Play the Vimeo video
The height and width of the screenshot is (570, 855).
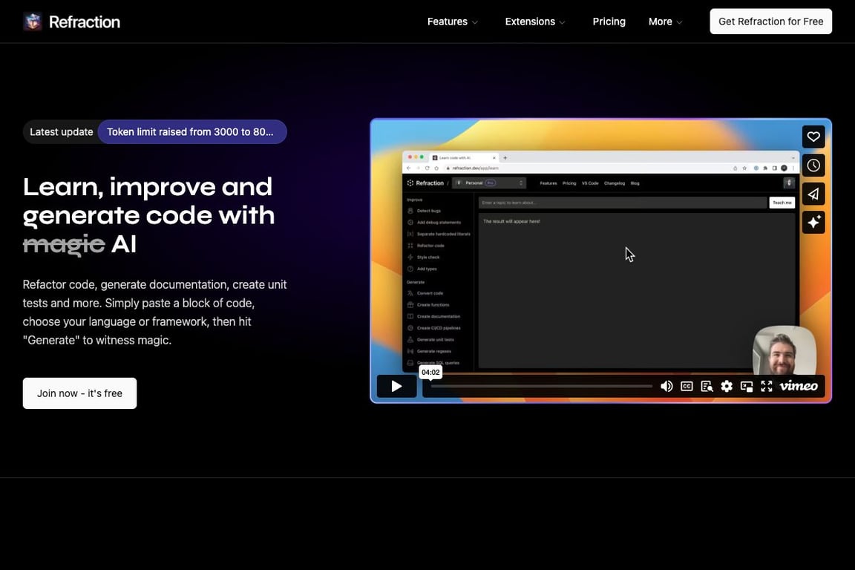pos(396,386)
